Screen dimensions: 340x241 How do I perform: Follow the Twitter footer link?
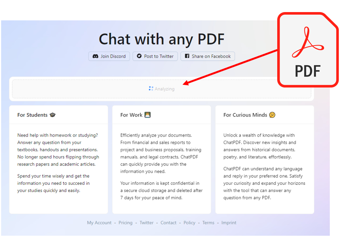coord(146,223)
